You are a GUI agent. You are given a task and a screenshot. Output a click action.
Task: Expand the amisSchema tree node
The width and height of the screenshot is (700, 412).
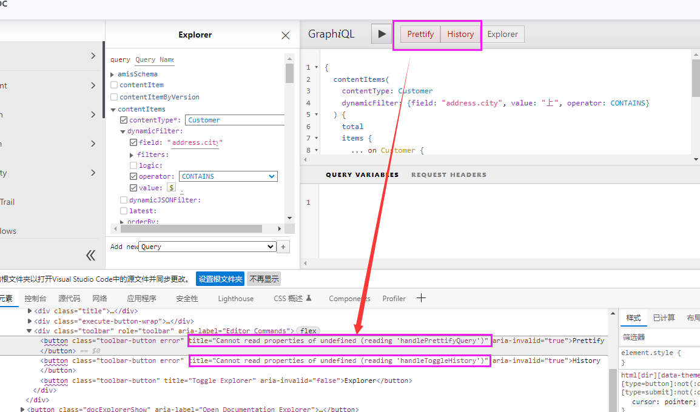(x=112, y=74)
